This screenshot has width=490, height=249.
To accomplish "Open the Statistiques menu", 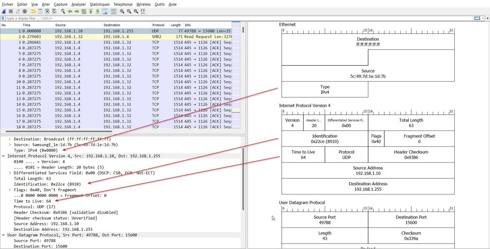I will [x=99, y=4].
